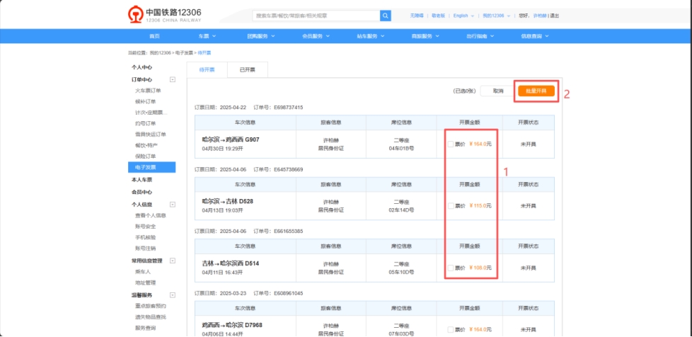Open the 我的12306 dropdown in the header
Image resolution: width=692 pixels, height=337 pixels.
coord(496,16)
